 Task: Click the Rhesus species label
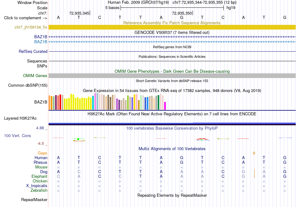(41, 162)
